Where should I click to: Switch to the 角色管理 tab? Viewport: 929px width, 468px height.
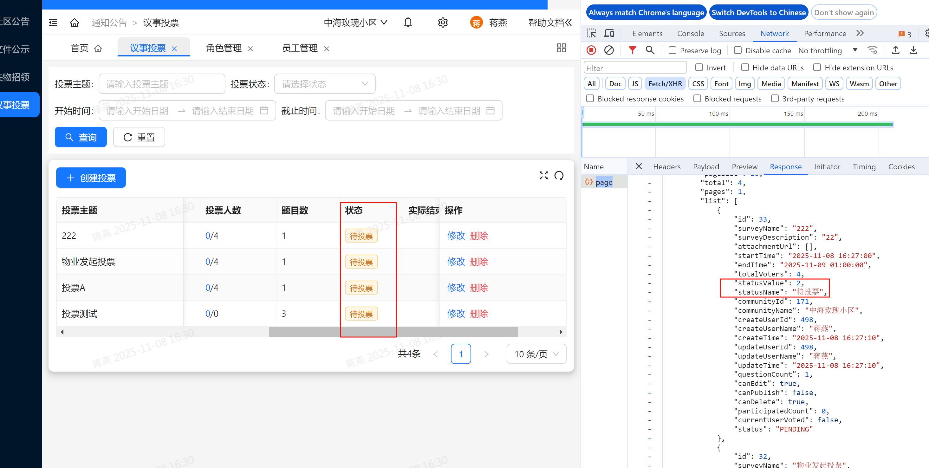point(224,48)
